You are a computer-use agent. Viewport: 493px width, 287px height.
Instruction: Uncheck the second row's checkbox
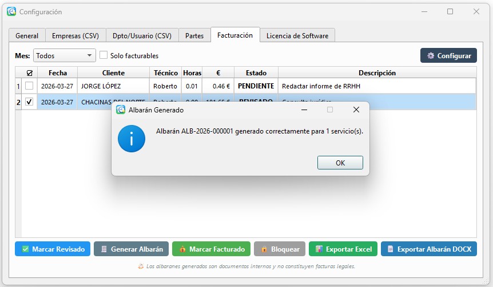[x=29, y=102]
